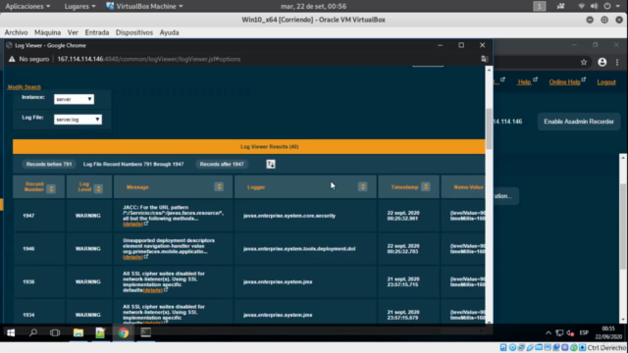Click the network tray icon in the Windows taskbar
This screenshot has height=353, width=628.
pyautogui.click(x=559, y=333)
